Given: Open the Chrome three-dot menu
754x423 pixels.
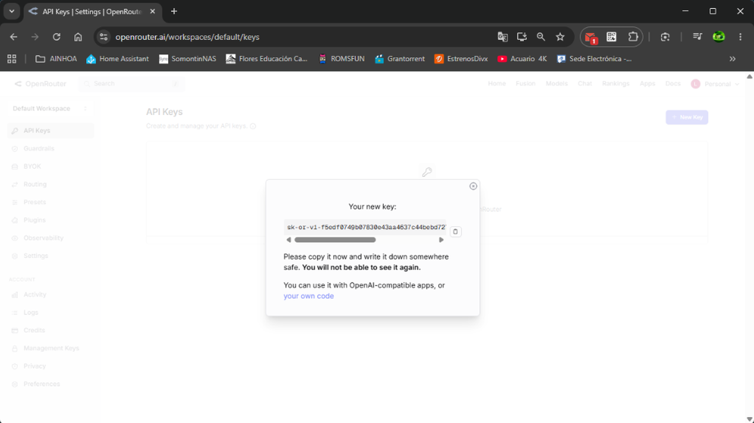Looking at the screenshot, I should pyautogui.click(x=740, y=37).
